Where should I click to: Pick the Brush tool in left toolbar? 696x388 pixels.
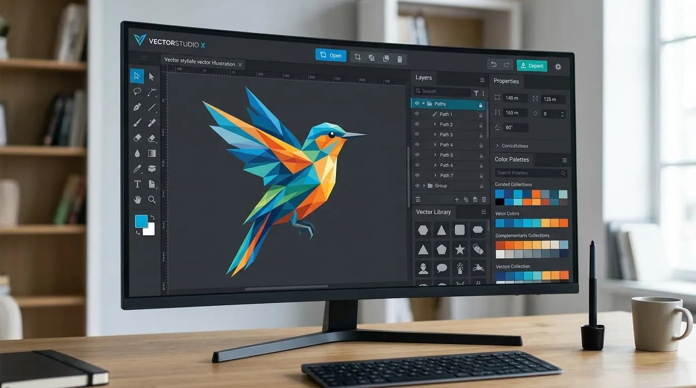tap(137, 123)
